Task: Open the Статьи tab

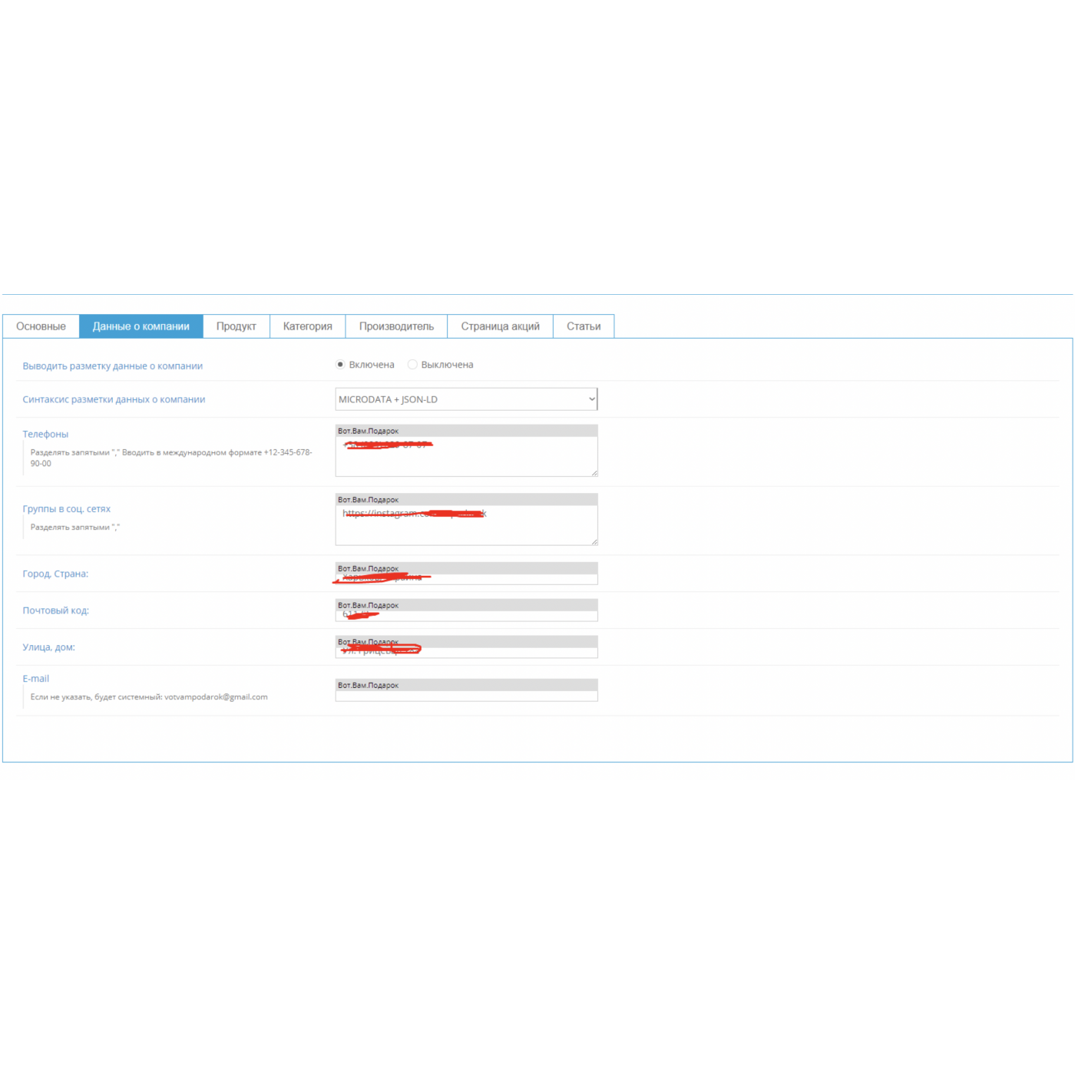Action: pos(584,326)
